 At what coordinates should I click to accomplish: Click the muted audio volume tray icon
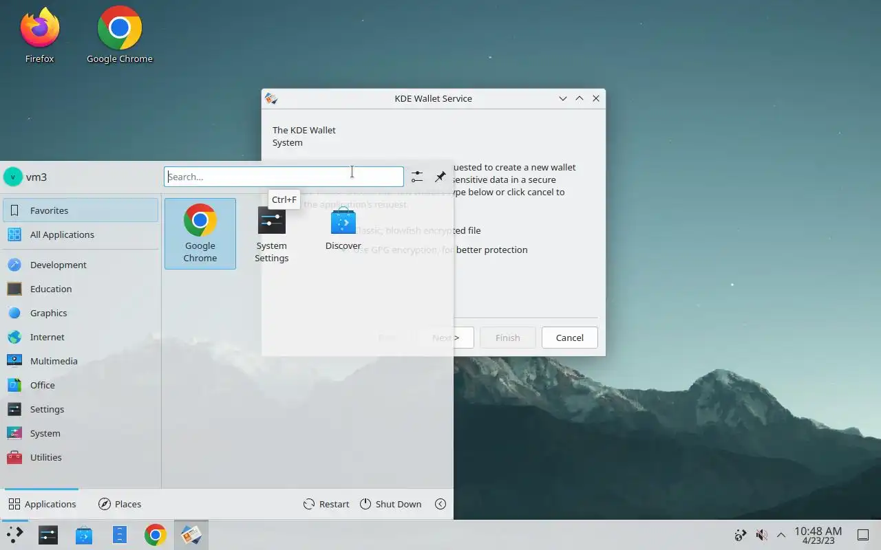pos(761,535)
